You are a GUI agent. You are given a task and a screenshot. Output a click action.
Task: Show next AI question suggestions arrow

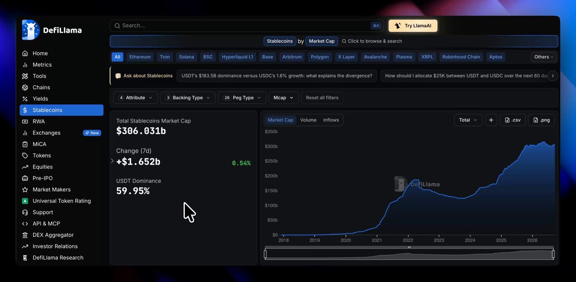click(552, 76)
